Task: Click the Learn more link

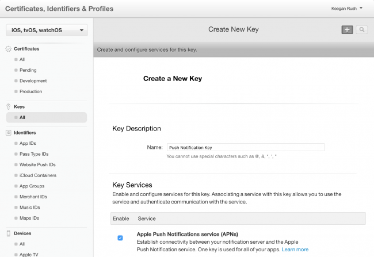Action: [295, 250]
